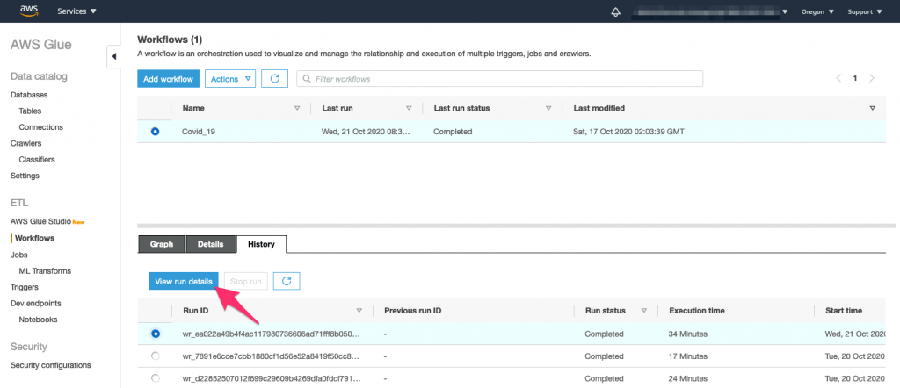Sort history by Run ID arrow

[x=359, y=311]
